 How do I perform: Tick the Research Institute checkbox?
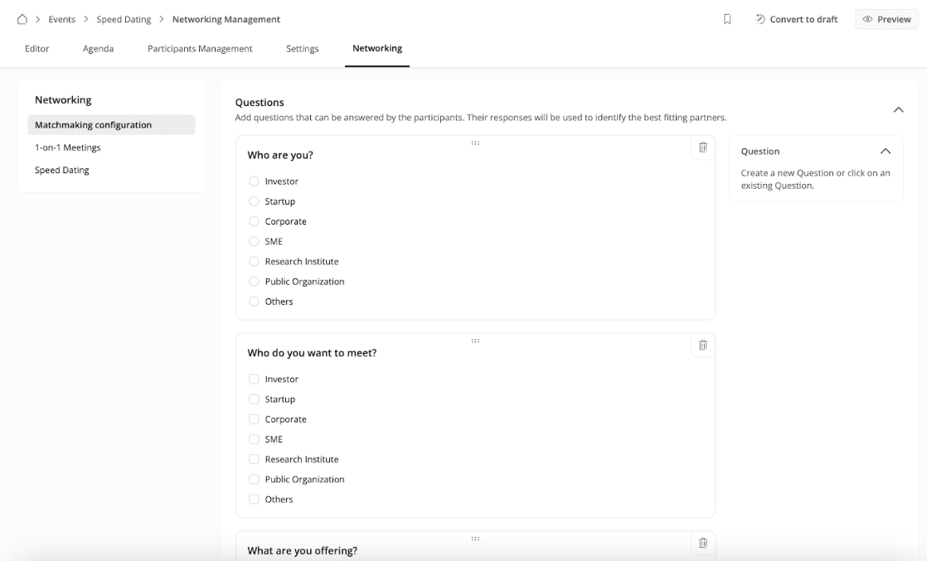click(254, 459)
